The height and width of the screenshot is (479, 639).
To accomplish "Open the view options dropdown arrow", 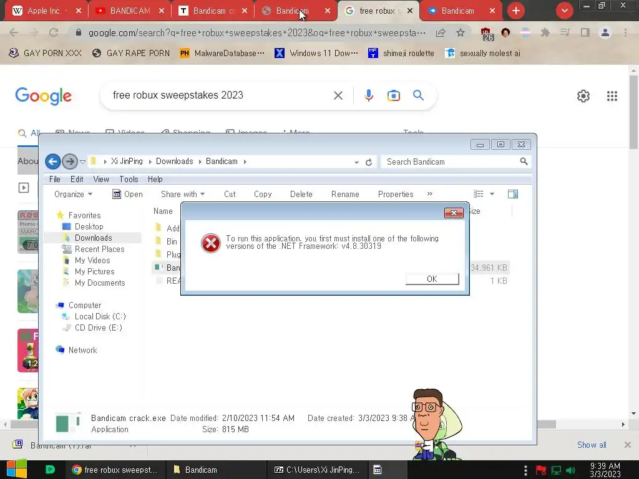I will pos(492,194).
